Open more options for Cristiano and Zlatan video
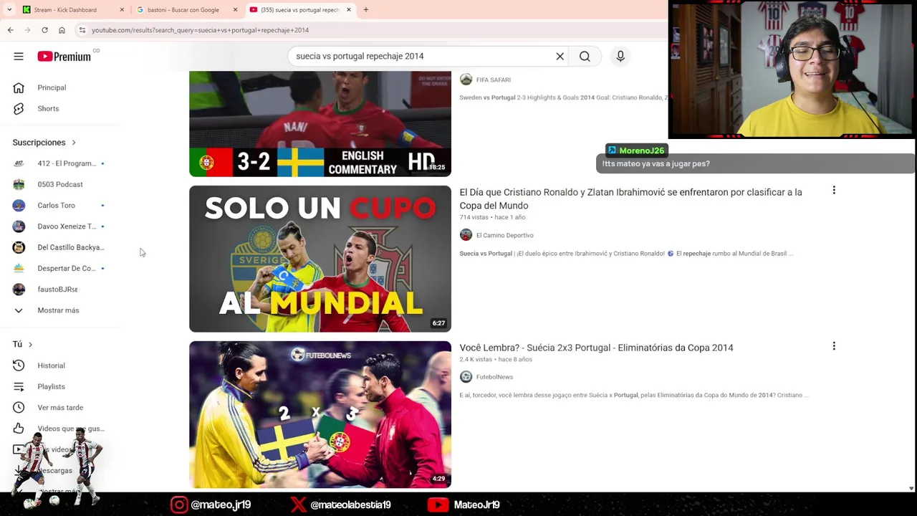Viewport: 917px width, 516px height. coord(834,191)
